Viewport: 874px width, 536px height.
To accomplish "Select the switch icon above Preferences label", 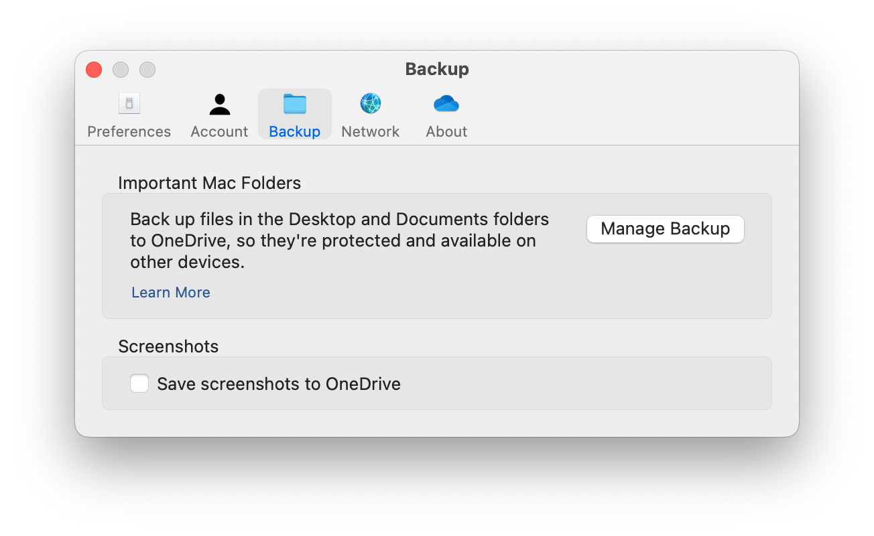I will click(129, 103).
